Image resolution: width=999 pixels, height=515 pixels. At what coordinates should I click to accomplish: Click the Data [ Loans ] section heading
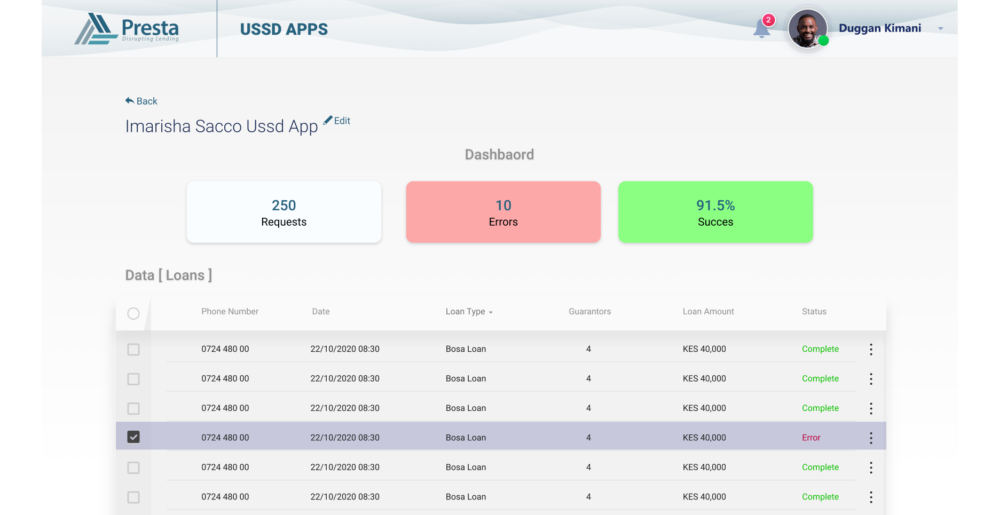pyautogui.click(x=169, y=275)
